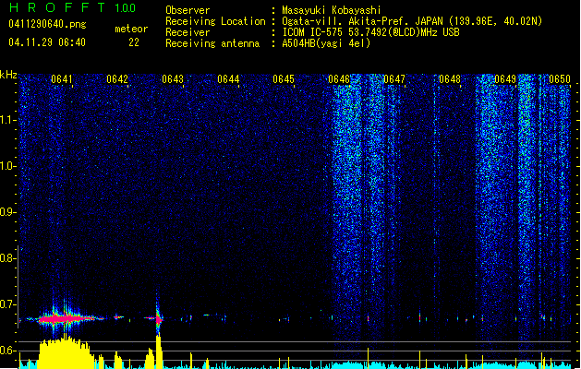Click the 0647 time marker
This screenshot has width=581, height=369.
tap(394, 79)
